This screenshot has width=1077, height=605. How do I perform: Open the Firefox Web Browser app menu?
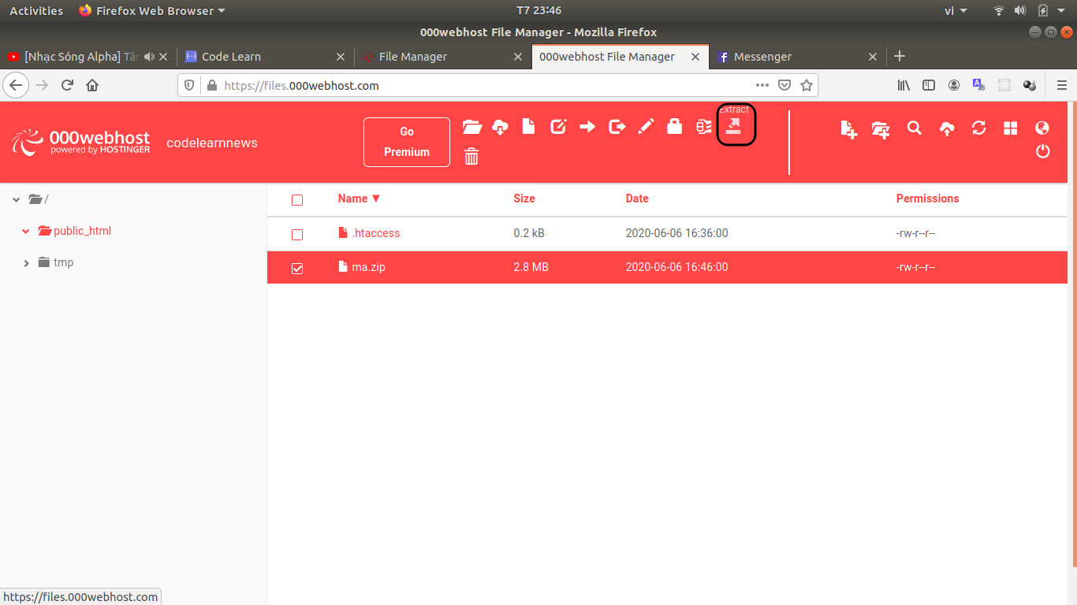[152, 10]
